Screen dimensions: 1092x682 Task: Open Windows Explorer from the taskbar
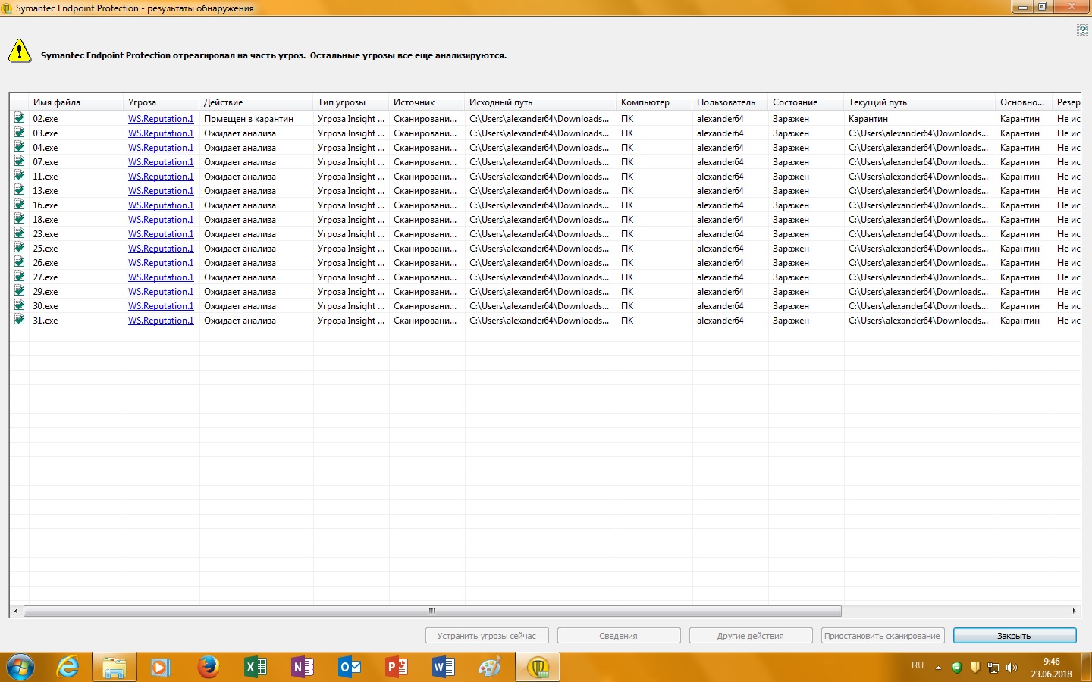(114, 668)
